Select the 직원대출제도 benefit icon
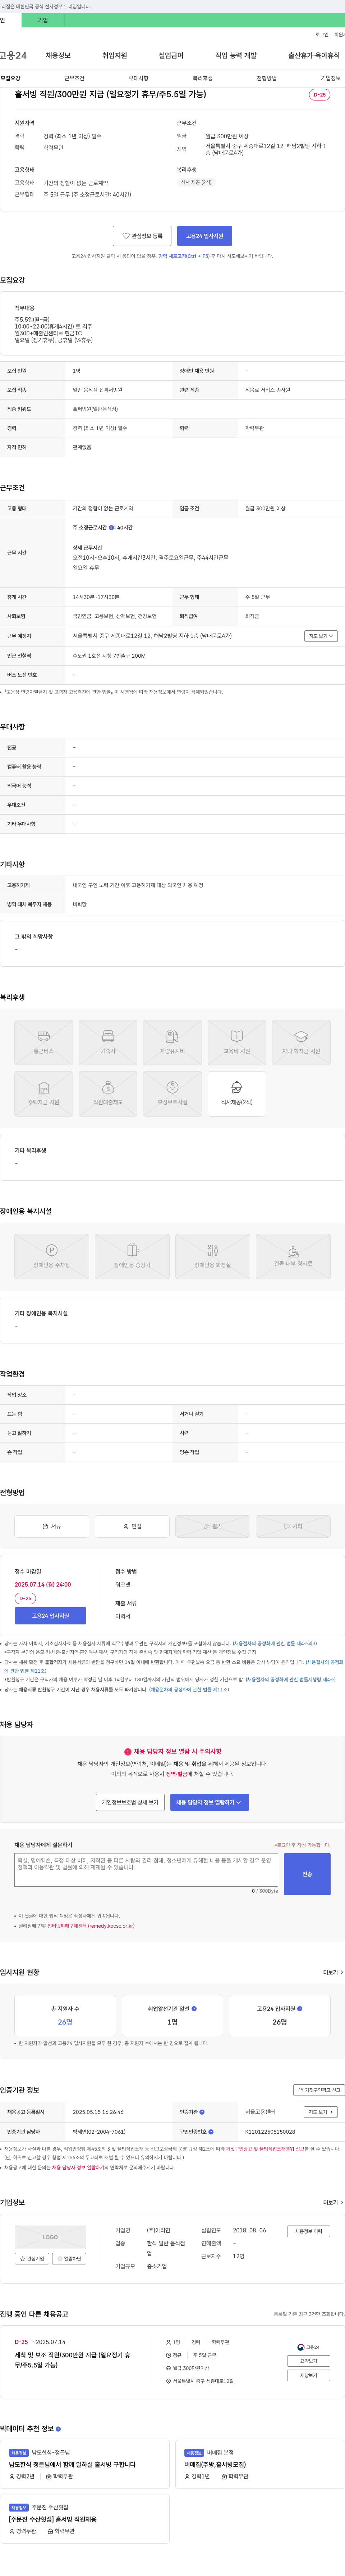345x2576 pixels. click(x=108, y=1093)
